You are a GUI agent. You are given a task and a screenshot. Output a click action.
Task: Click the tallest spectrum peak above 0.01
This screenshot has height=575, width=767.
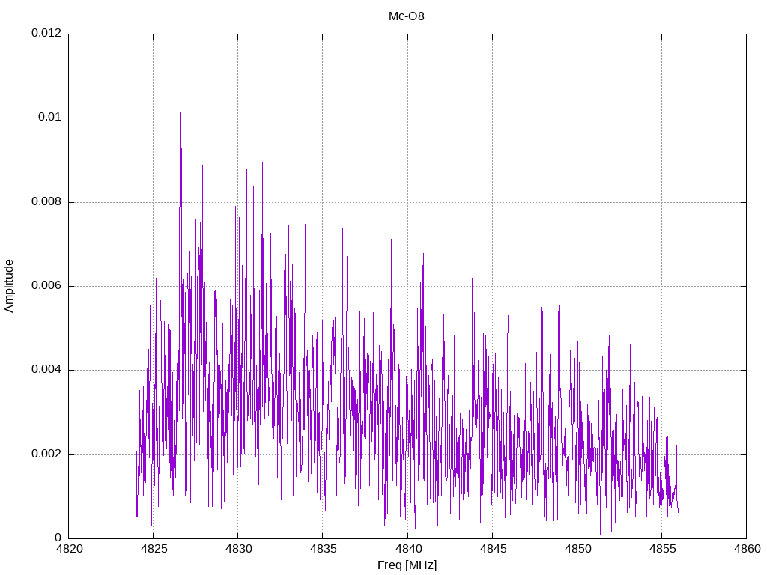pos(180,114)
